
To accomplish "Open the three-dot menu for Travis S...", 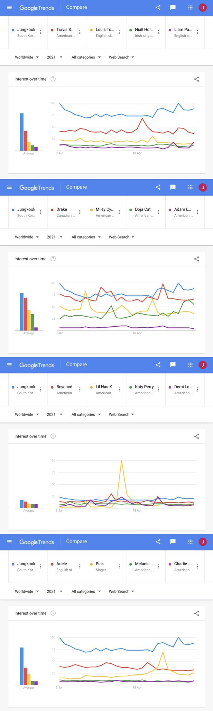I will pyautogui.click(x=80, y=32).
